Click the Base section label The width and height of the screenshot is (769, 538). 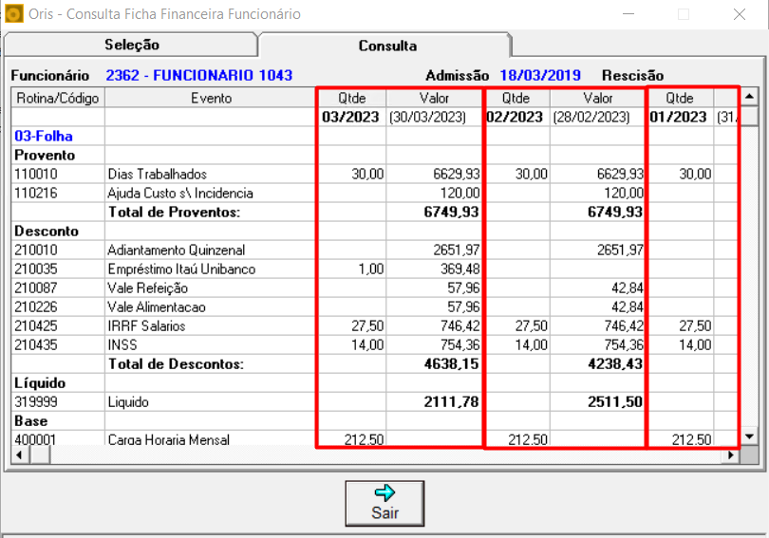pos(31,421)
